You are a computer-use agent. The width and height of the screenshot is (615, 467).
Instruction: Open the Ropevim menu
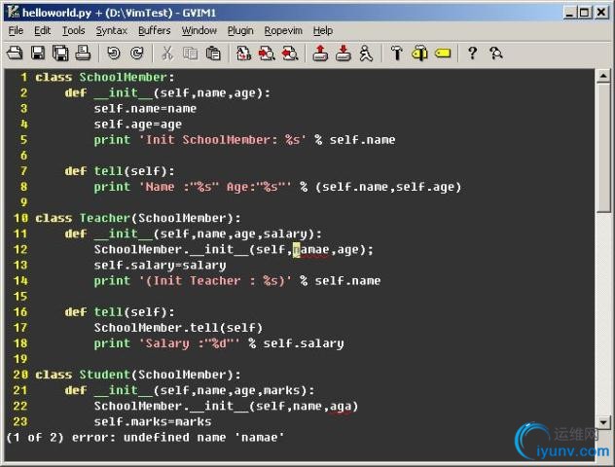click(283, 30)
